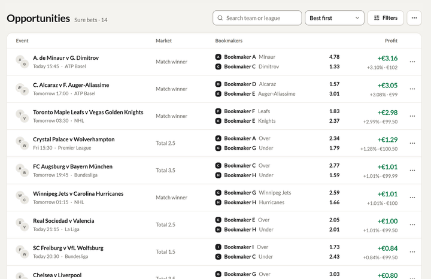
Task: Click odds 2.37 for Knights
Action: (x=334, y=121)
